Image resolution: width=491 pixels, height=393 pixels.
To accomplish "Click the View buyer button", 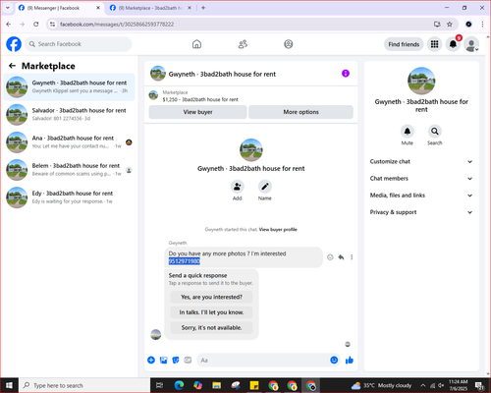I will click(x=197, y=112).
